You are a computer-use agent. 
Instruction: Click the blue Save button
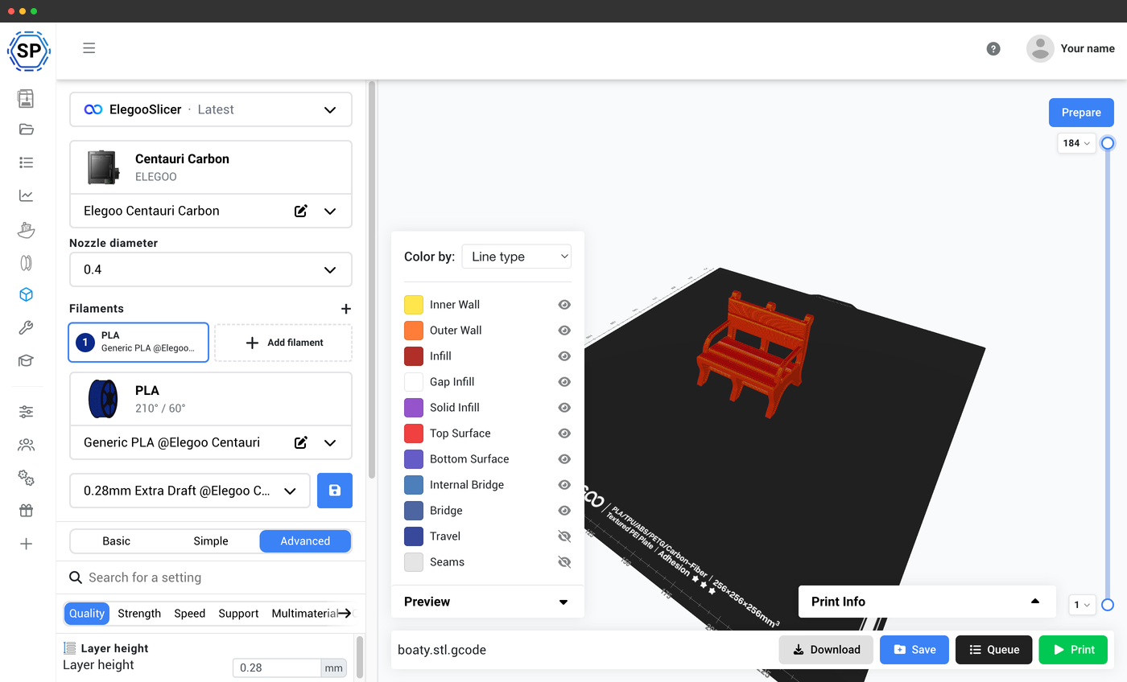(x=914, y=650)
